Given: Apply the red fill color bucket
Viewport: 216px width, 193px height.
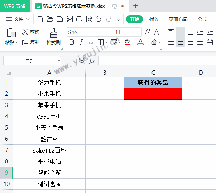Looking at the screenshot, I should tap(127, 42).
